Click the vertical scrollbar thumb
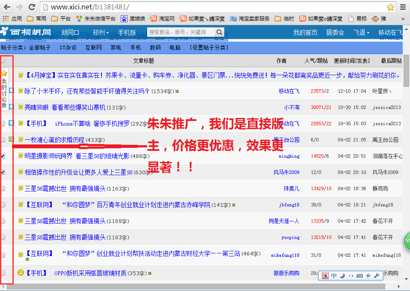The image size is (410, 291). [x=406, y=71]
